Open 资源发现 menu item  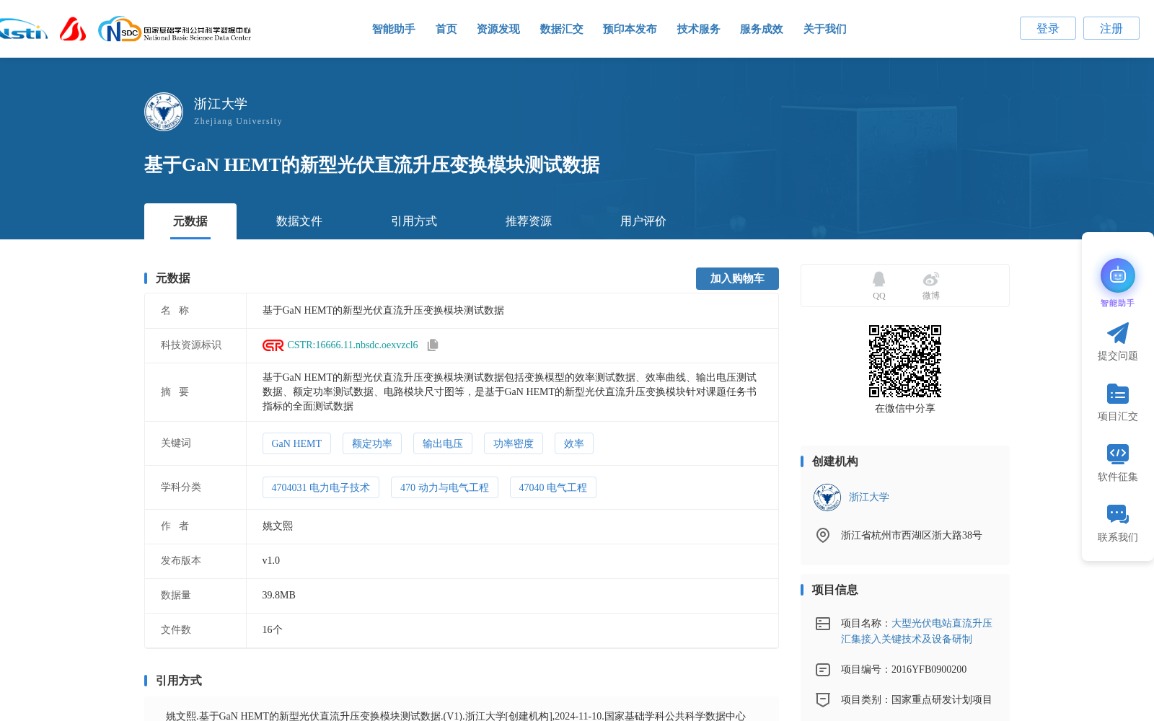[x=498, y=29]
